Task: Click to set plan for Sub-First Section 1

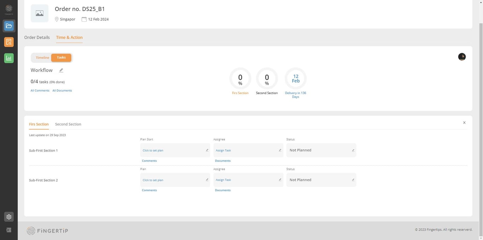Action: tap(153, 150)
